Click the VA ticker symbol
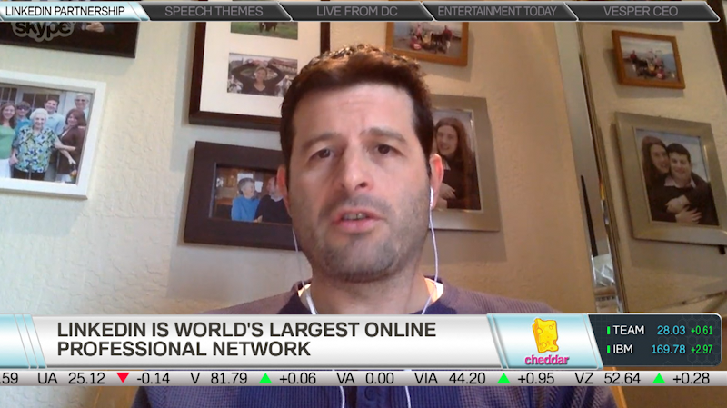The height and width of the screenshot is (408, 727). pos(345,378)
